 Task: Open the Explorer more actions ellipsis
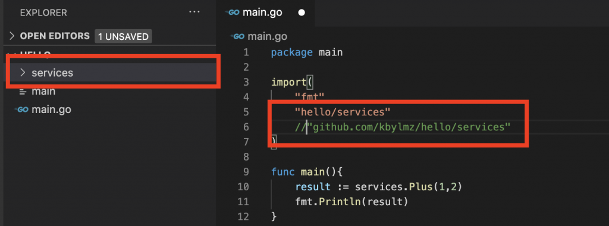pos(194,12)
